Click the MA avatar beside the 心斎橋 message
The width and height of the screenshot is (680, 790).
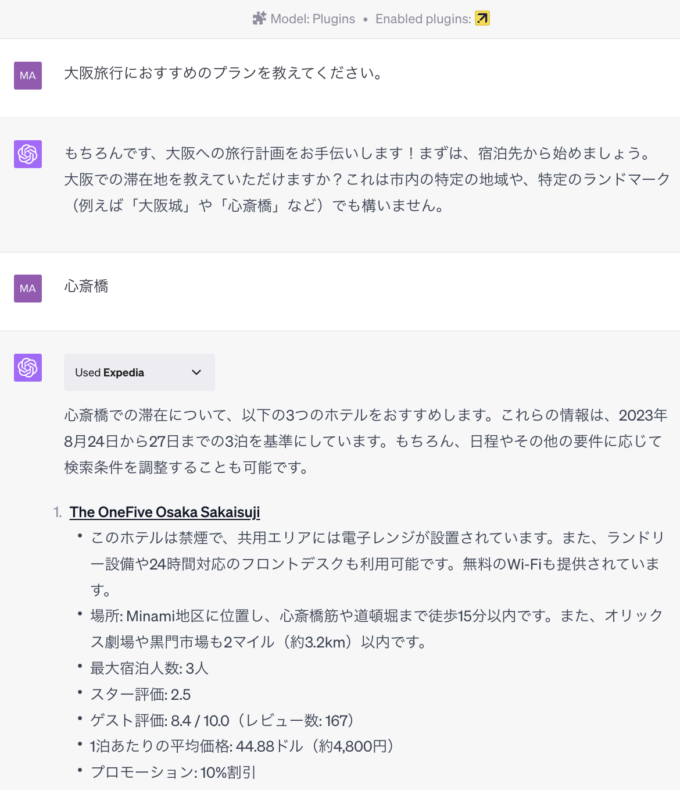(x=28, y=289)
